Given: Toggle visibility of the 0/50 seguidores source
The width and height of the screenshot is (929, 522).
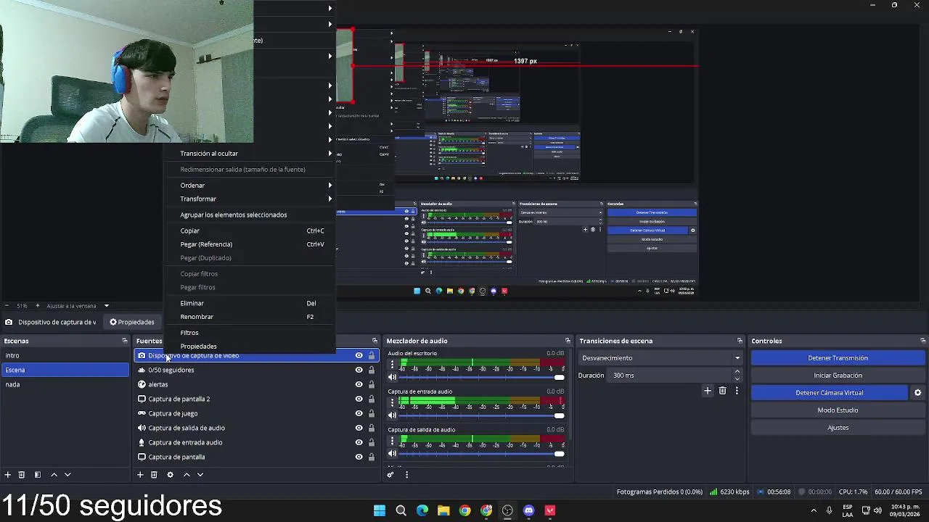Looking at the screenshot, I should click(x=359, y=370).
